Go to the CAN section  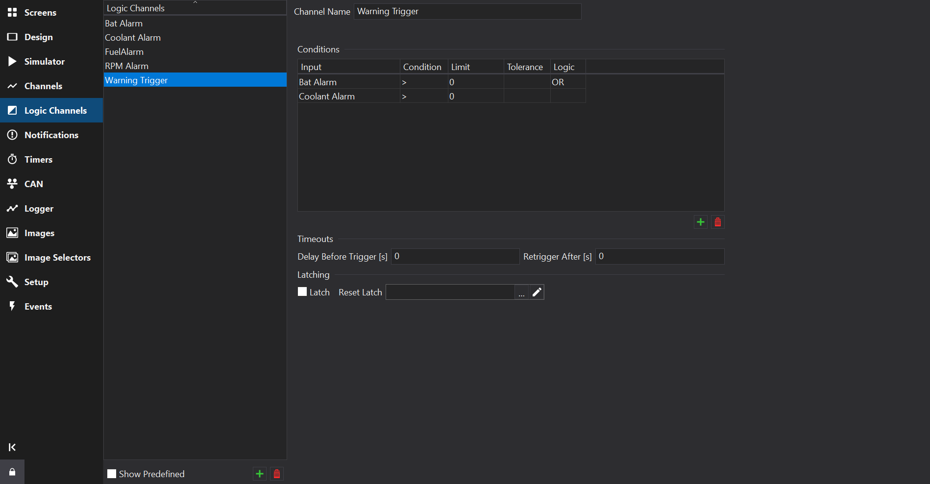coord(33,184)
